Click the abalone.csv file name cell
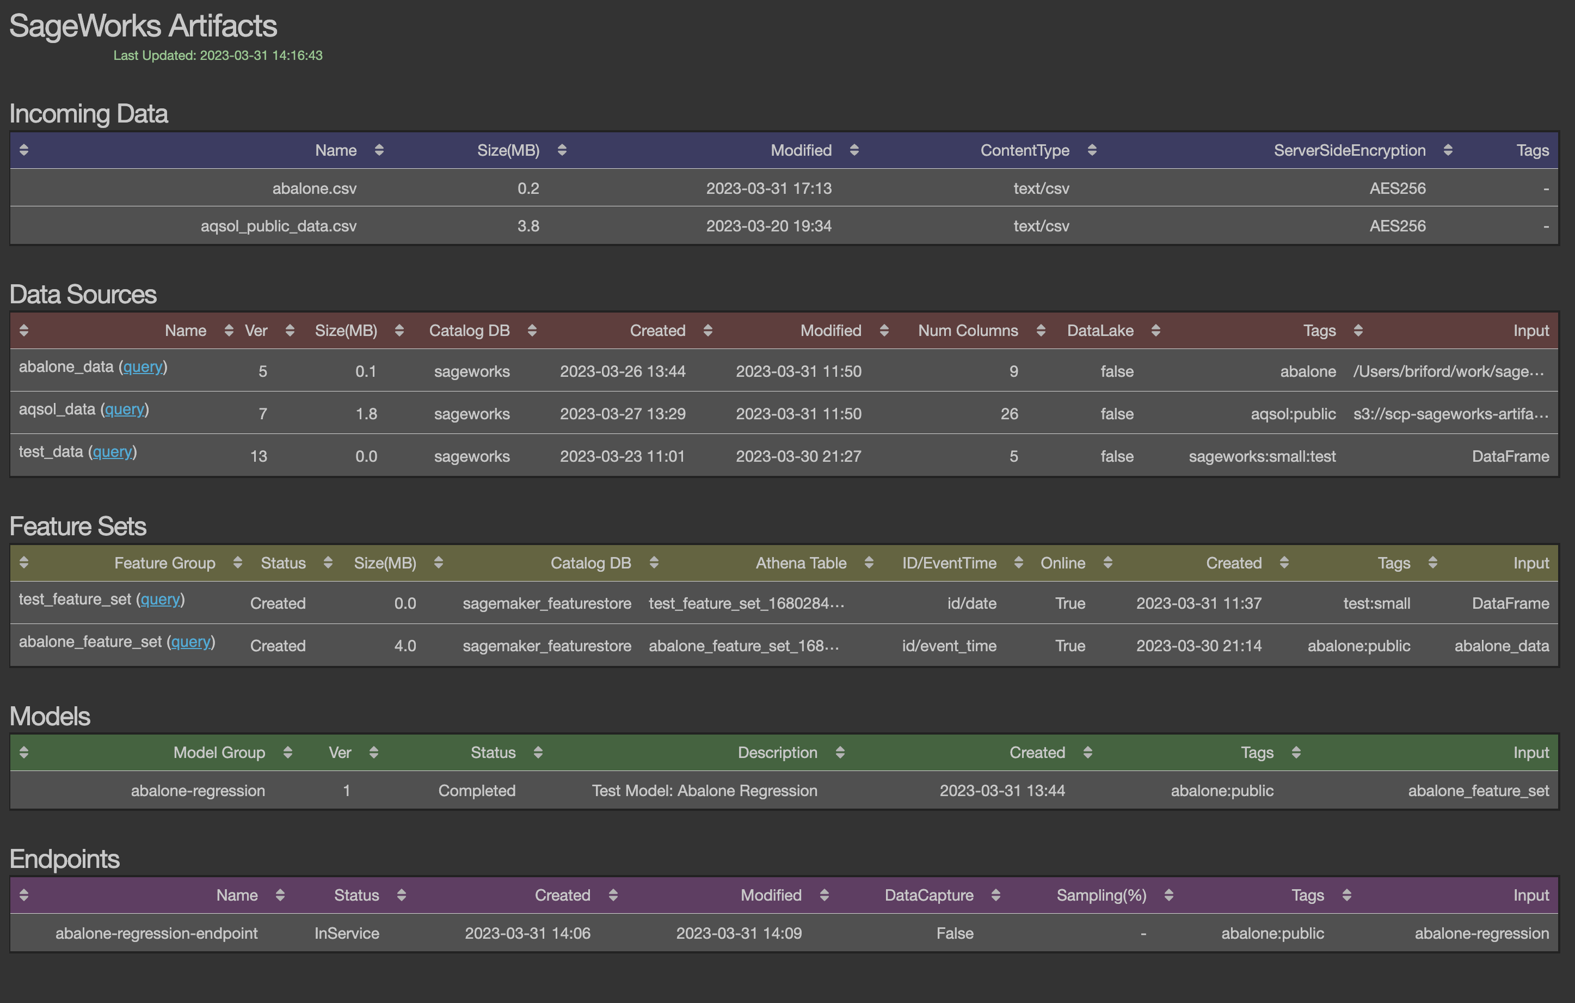 pyautogui.click(x=315, y=188)
